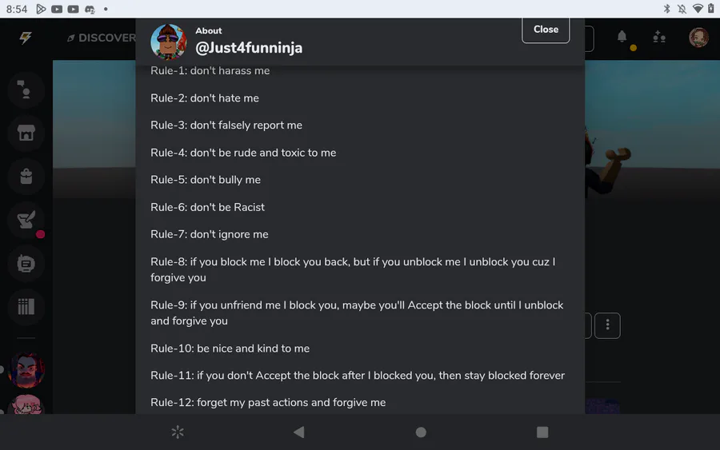Open the library shelf icon in sidebar
720x450 pixels.
26,306
